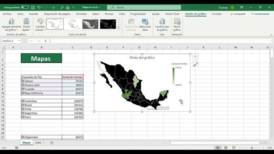Screen dimensions: 274x154
Task: Click the geography icon beside Yucatán
Action: click(x=23, y=89)
